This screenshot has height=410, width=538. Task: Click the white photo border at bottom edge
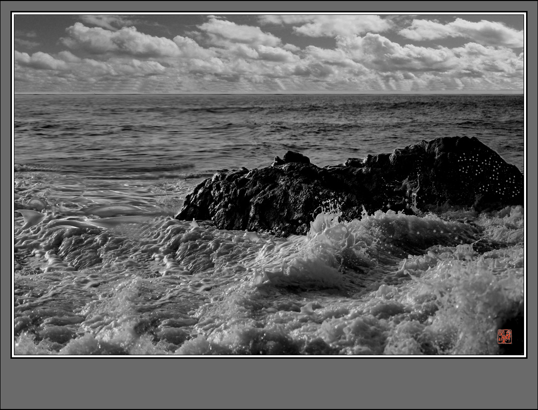[269, 356]
